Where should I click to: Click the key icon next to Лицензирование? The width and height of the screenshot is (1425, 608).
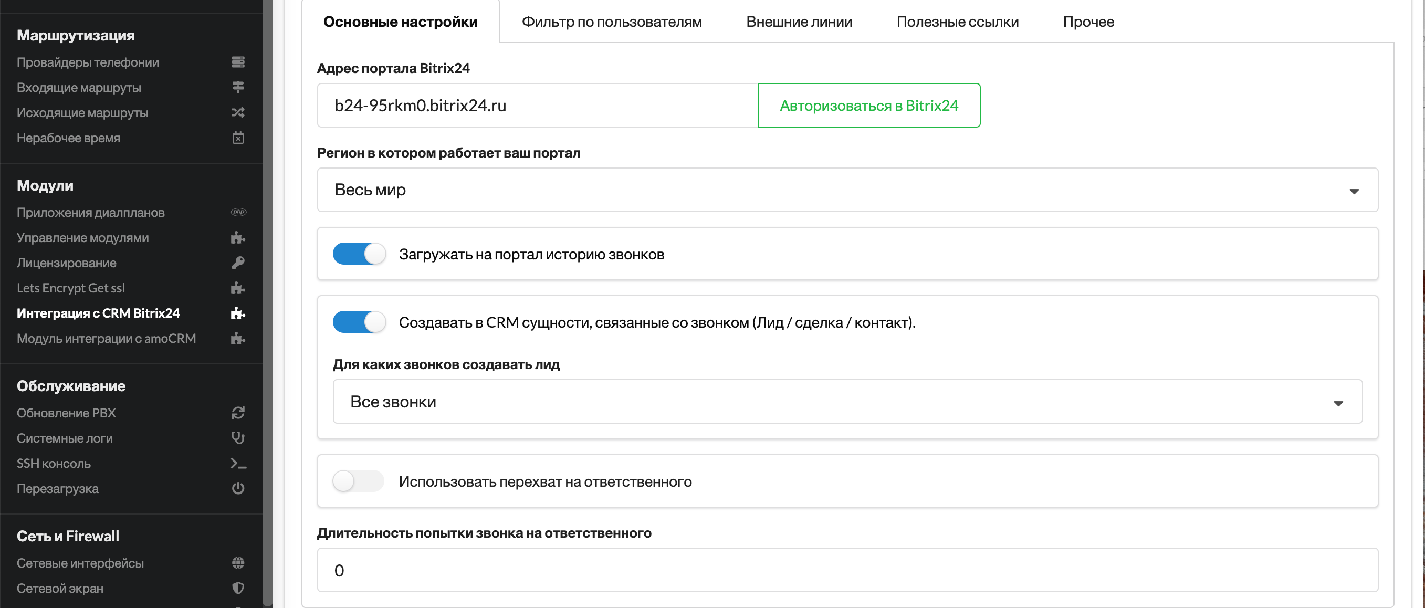(238, 262)
